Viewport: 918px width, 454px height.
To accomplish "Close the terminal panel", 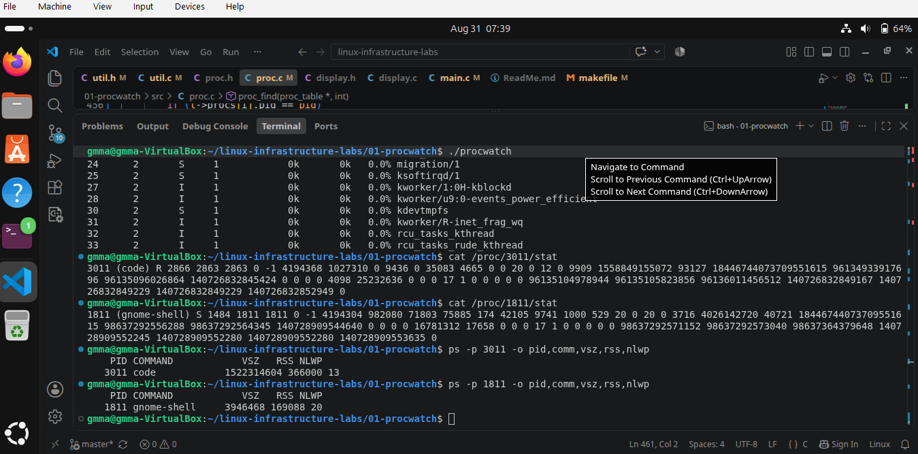I will pos(904,126).
